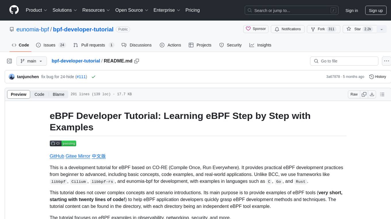Open the Raw file view
This screenshot has height=219, width=391.
coord(354,94)
